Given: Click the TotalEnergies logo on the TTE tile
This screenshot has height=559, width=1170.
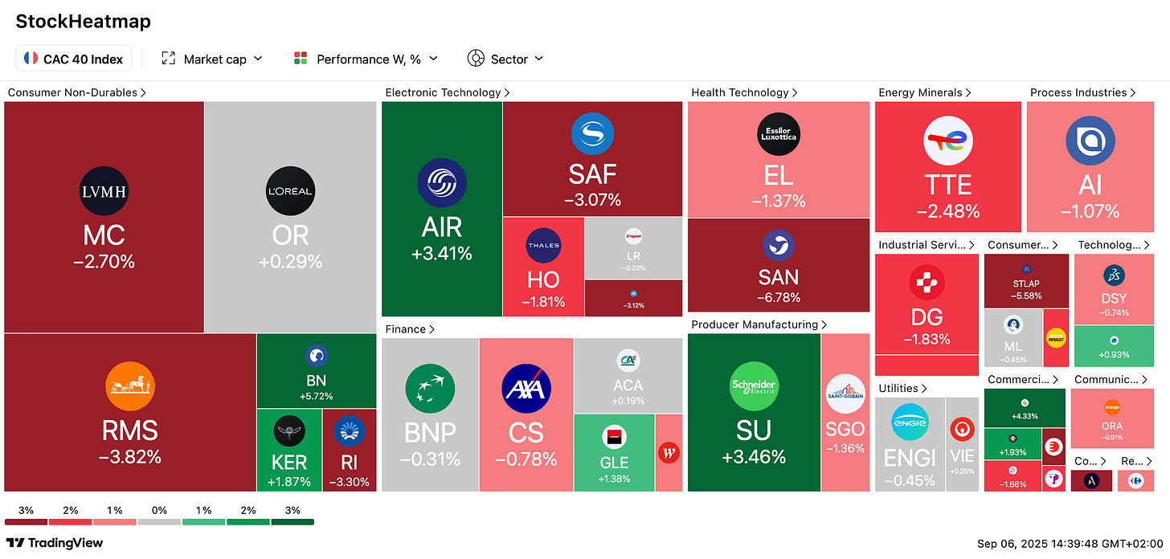Looking at the screenshot, I should pos(948,142).
